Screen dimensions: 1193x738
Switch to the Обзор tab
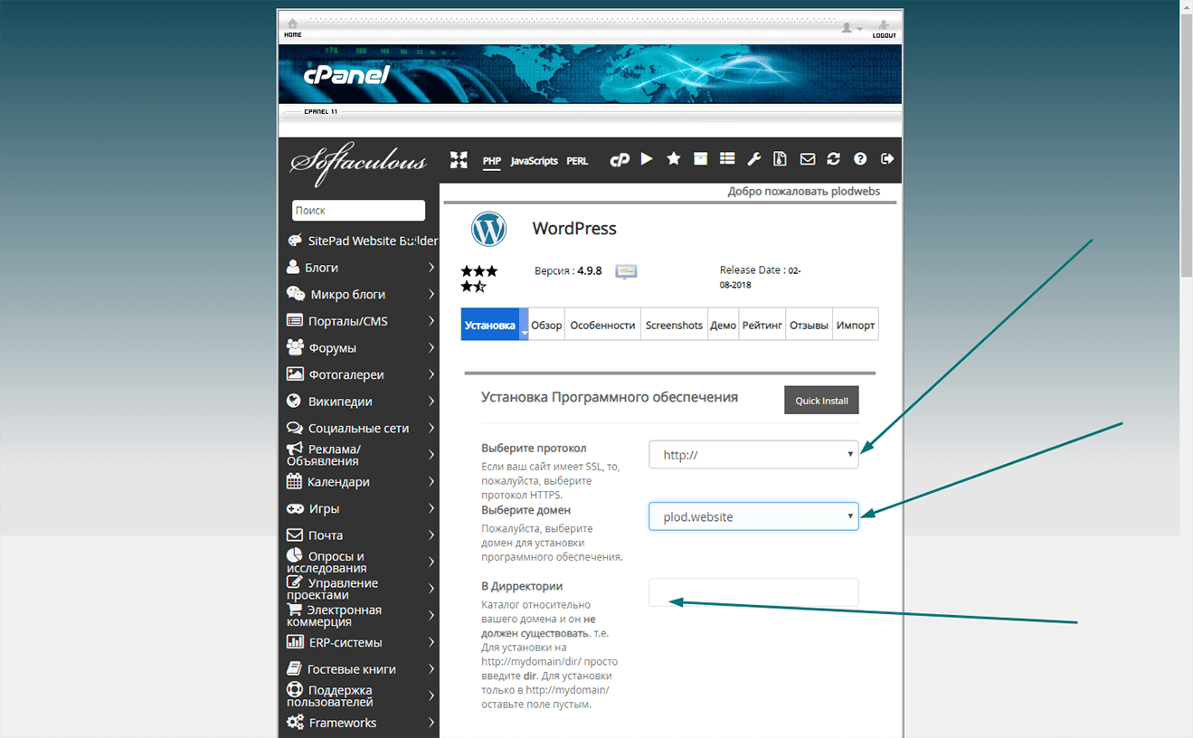pos(547,325)
